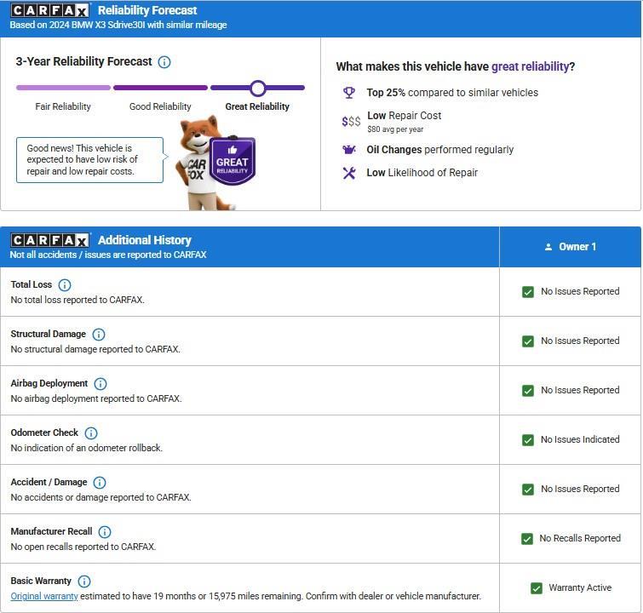Click '$80 avg per year' text
Image resolution: width=643 pixels, height=613 pixels.
point(395,129)
